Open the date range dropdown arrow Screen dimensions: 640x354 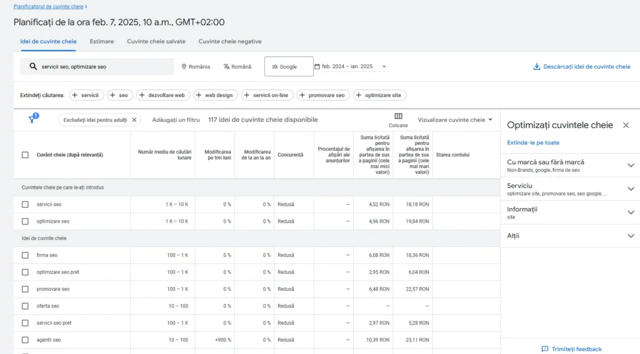coord(384,66)
